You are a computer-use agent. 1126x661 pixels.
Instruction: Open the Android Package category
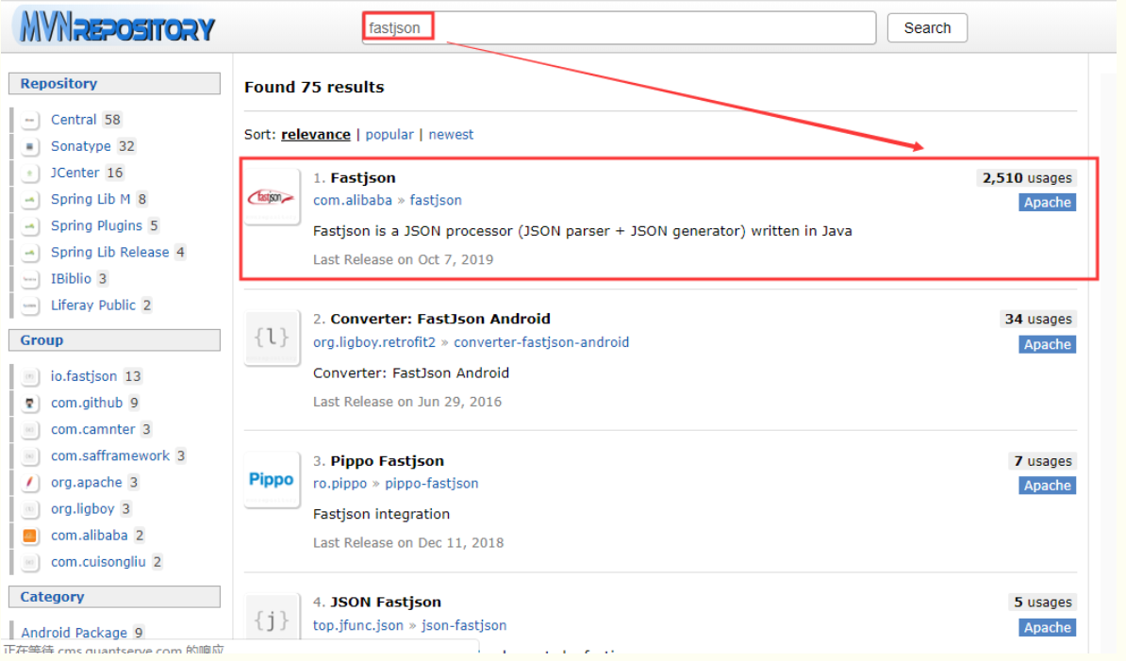coord(74,633)
